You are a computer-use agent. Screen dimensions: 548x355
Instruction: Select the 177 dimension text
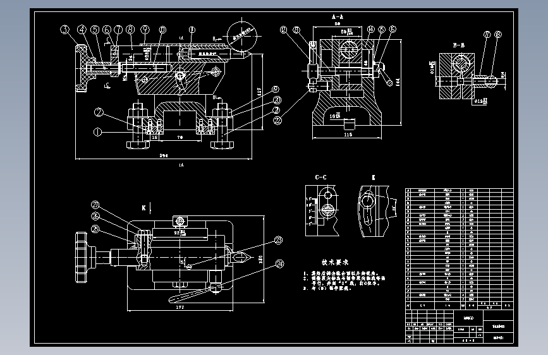180,307
